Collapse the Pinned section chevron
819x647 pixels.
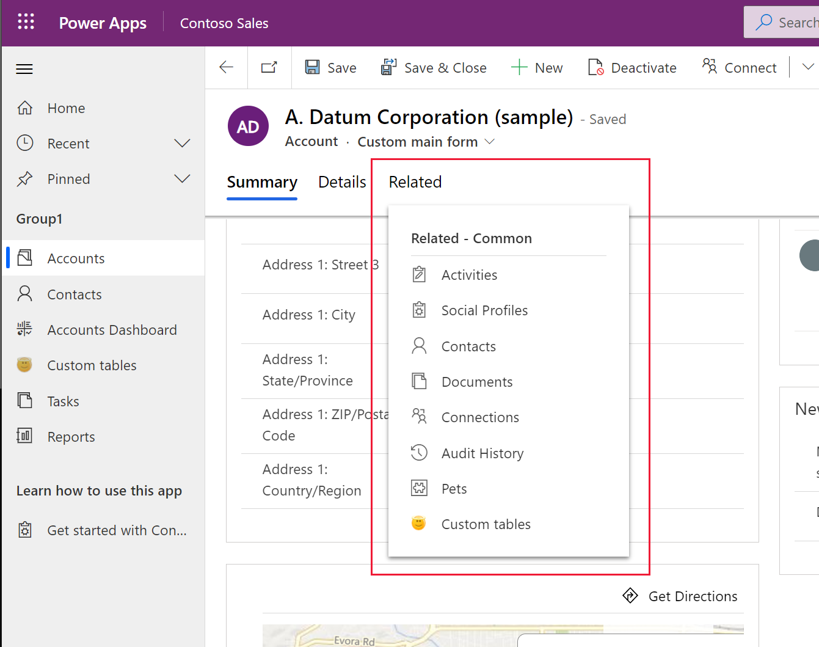point(182,178)
